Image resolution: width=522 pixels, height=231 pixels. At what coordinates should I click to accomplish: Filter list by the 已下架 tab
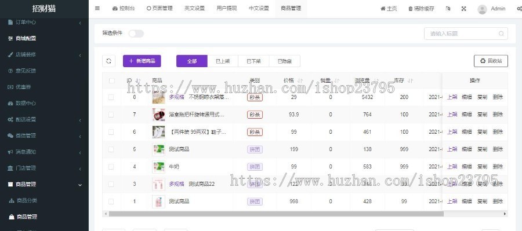pos(253,61)
